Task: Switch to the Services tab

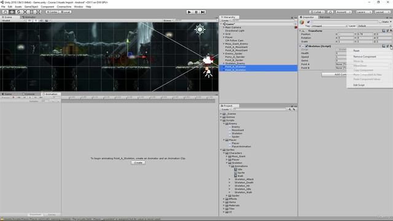Action: 325,17
